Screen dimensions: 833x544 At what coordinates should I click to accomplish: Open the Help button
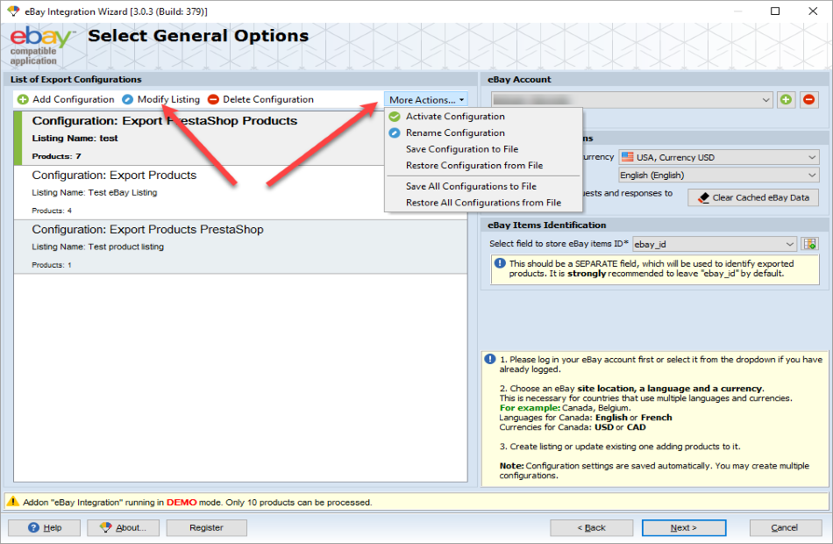click(x=44, y=527)
